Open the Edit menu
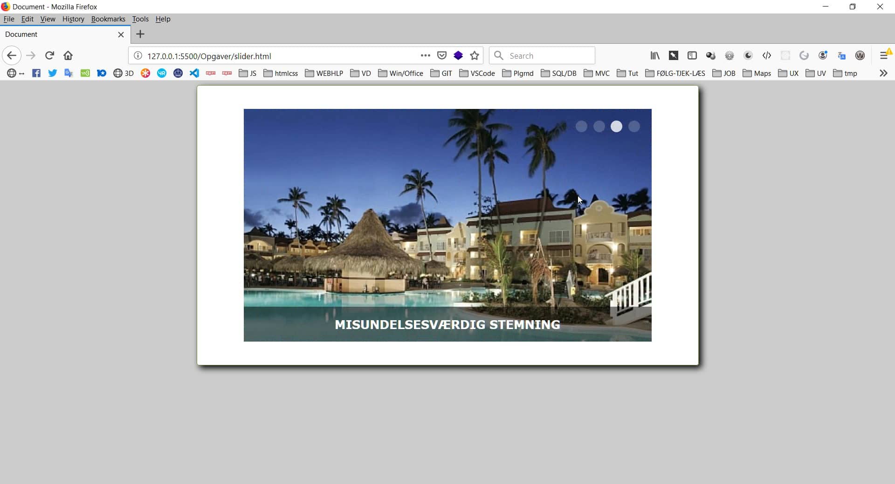The image size is (895, 484). coord(28,19)
